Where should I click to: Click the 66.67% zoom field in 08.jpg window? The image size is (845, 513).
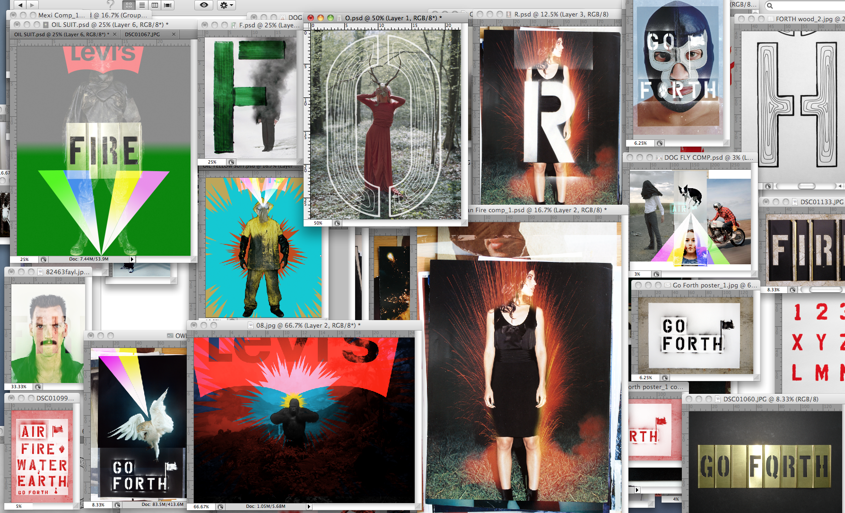click(201, 506)
